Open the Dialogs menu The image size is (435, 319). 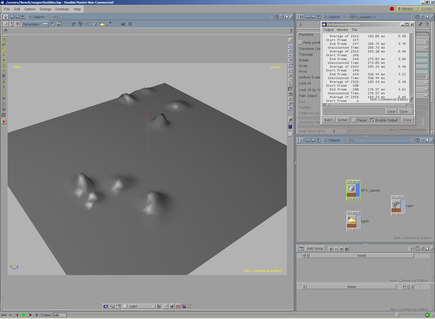coord(45,9)
